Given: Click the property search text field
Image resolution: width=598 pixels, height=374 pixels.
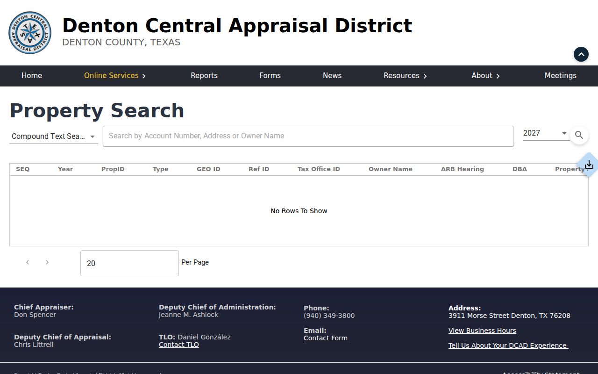Looking at the screenshot, I should pyautogui.click(x=308, y=136).
